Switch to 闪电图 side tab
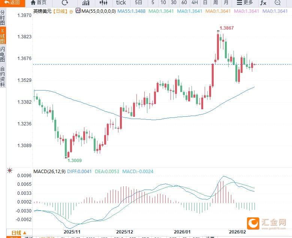Screen dimensions: 292x238 click(x=3, y=54)
